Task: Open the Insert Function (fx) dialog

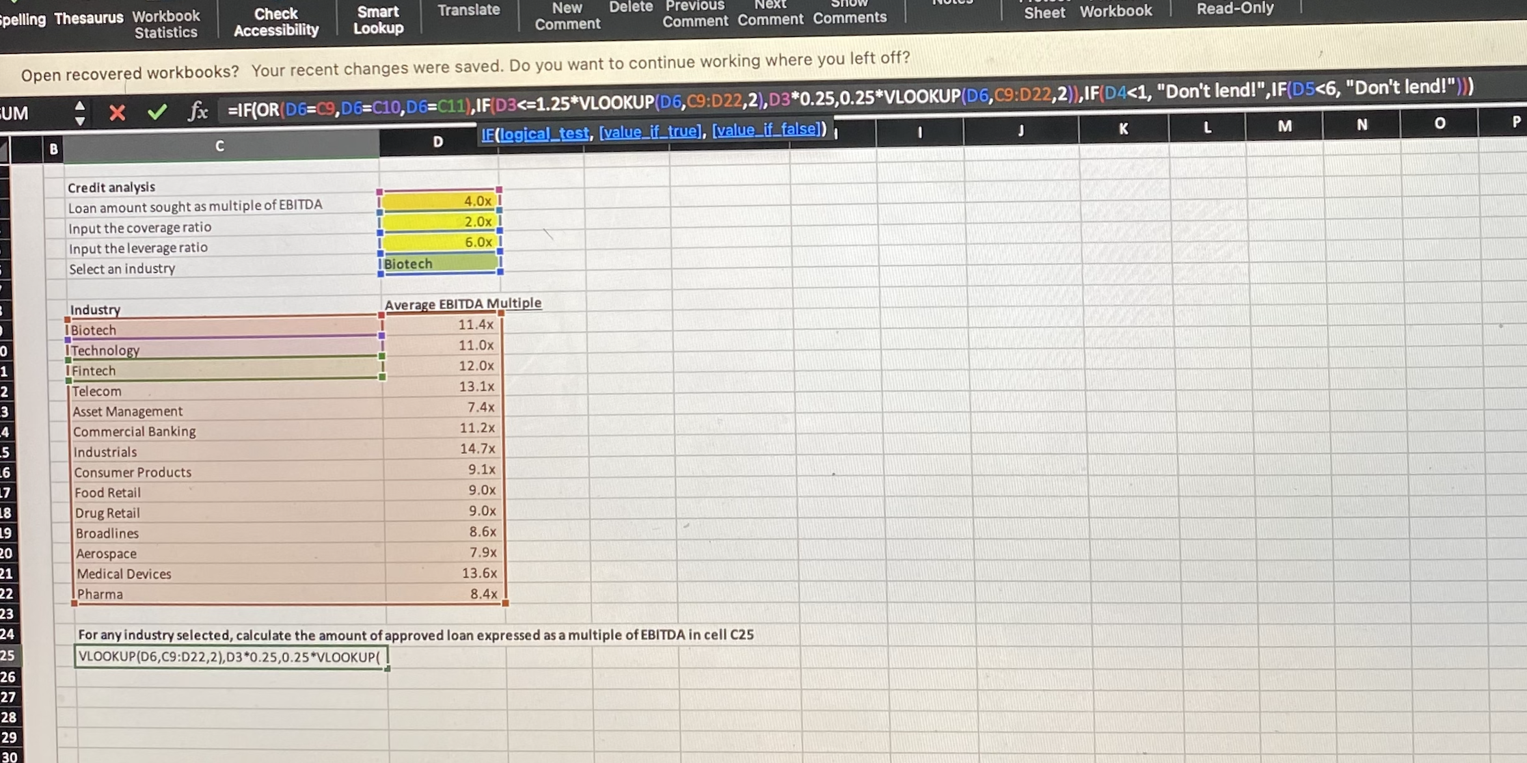Action: coord(198,113)
